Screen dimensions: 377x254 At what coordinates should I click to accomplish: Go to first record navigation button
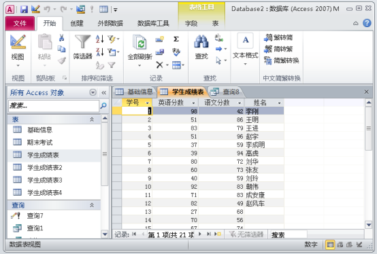click(x=134, y=234)
